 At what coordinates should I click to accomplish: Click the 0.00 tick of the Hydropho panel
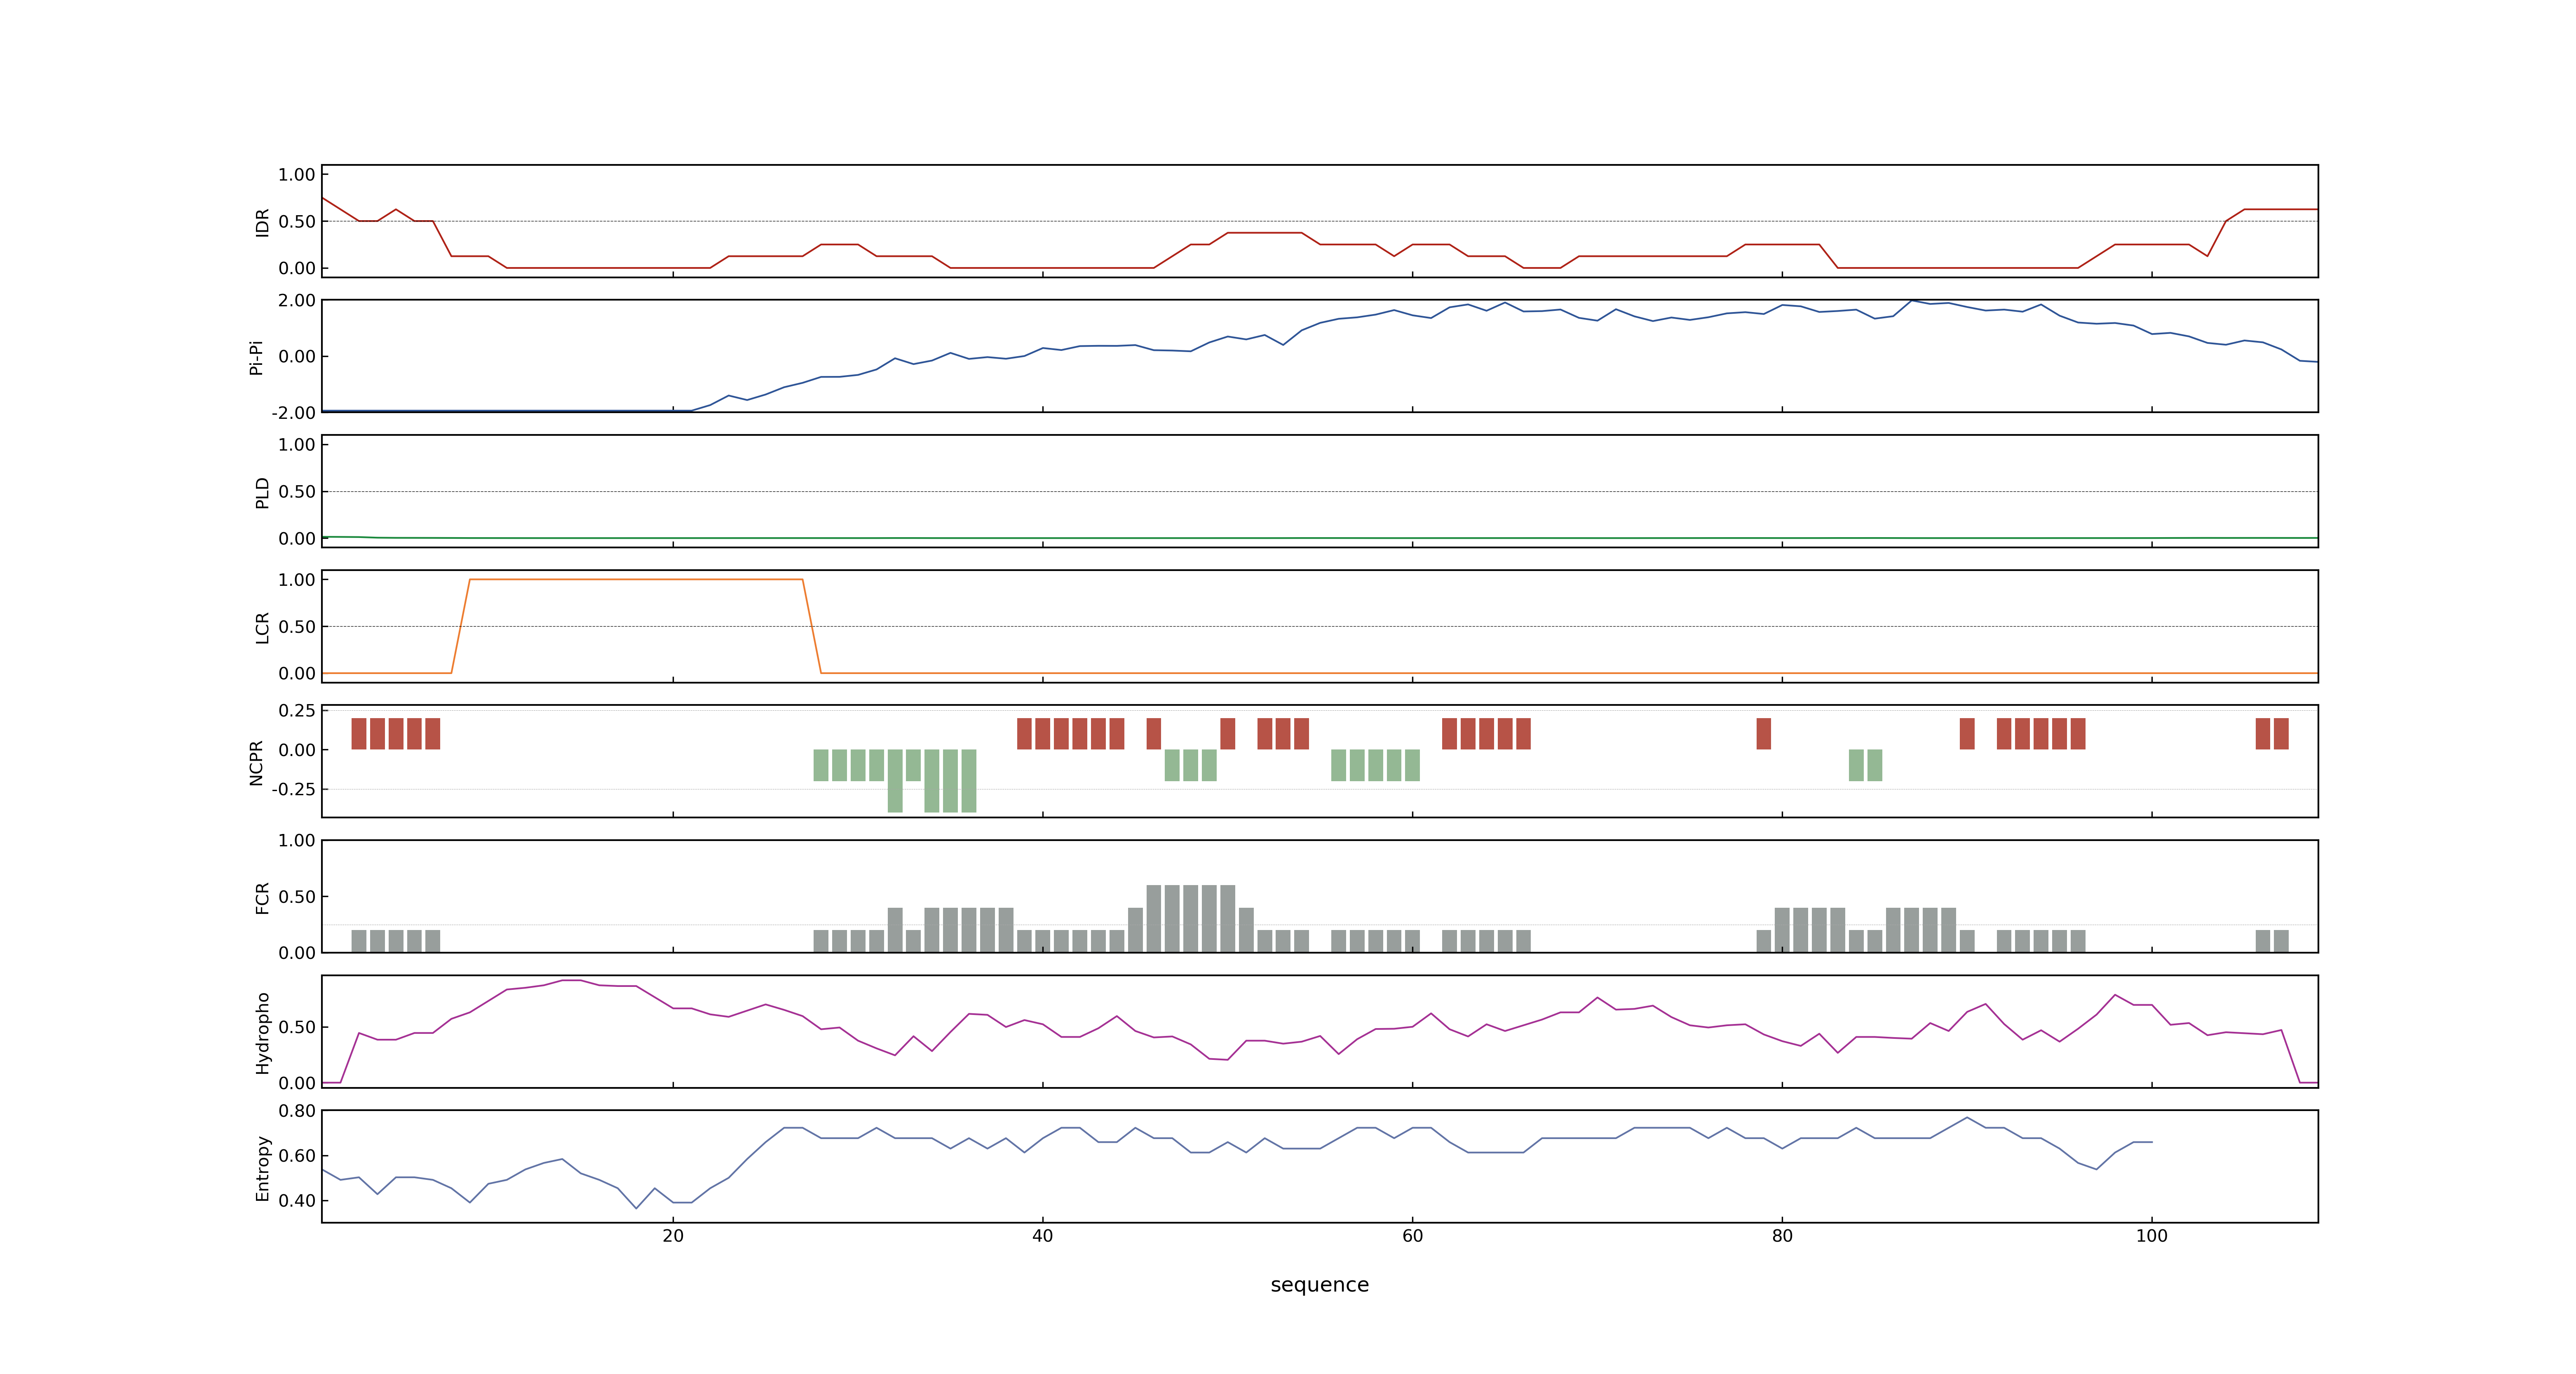click(297, 1083)
